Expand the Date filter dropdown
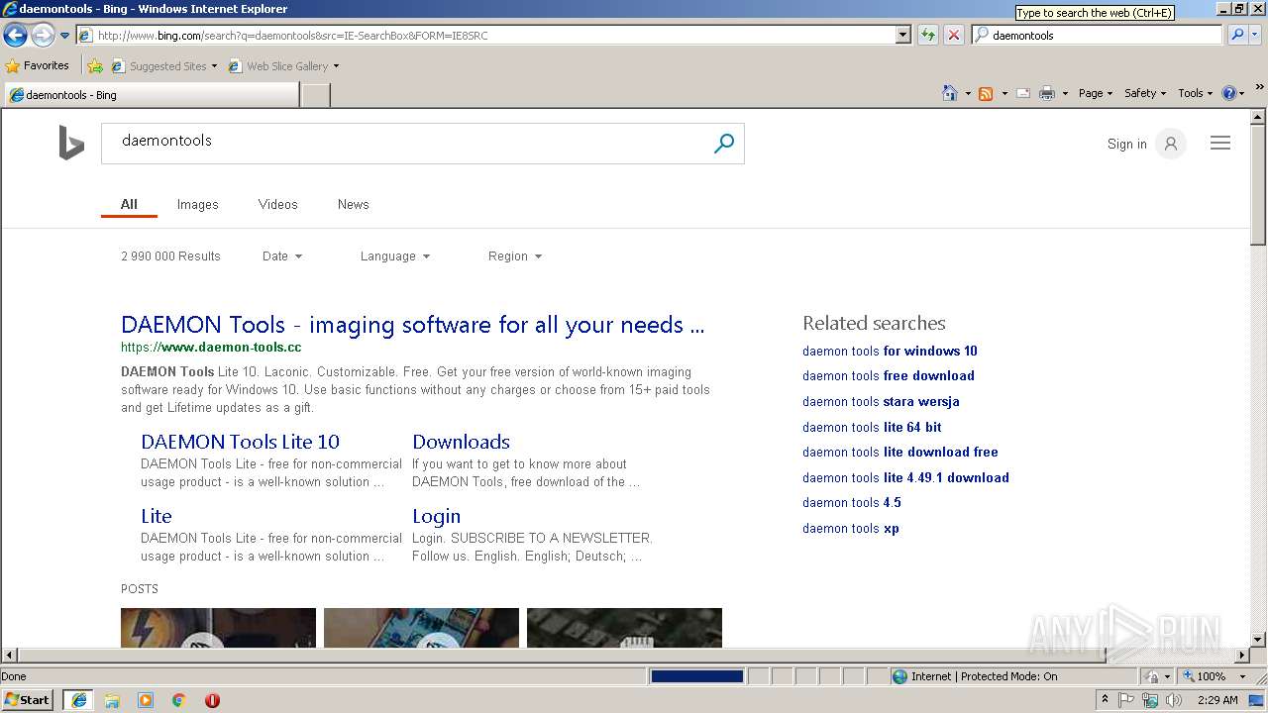The image size is (1268, 713). click(x=282, y=255)
